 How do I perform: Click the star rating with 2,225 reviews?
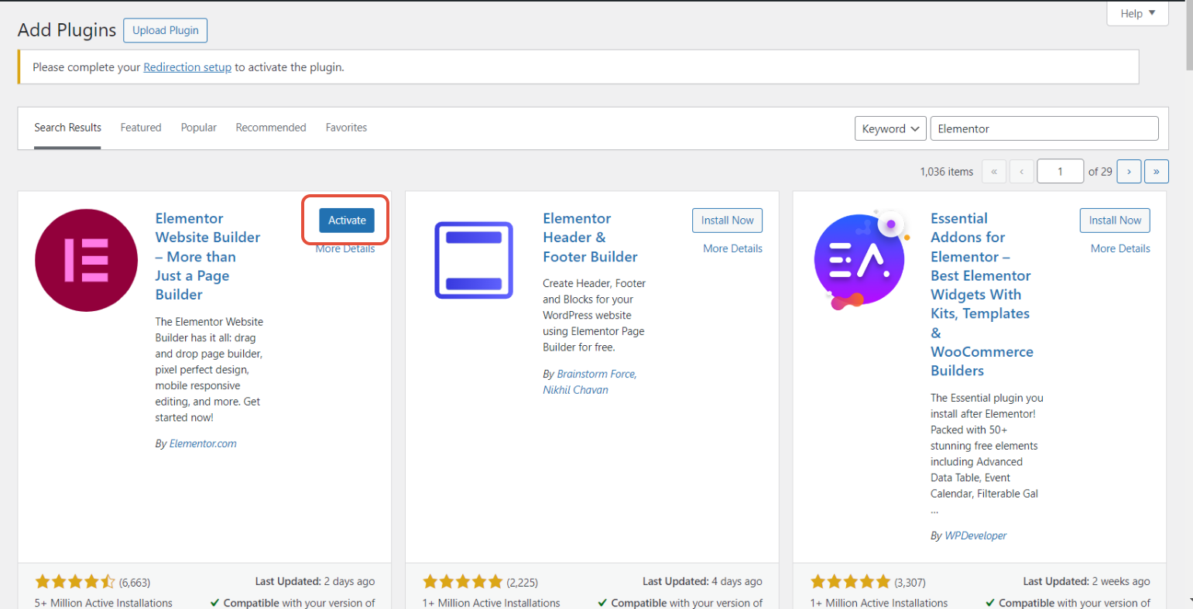[463, 582]
